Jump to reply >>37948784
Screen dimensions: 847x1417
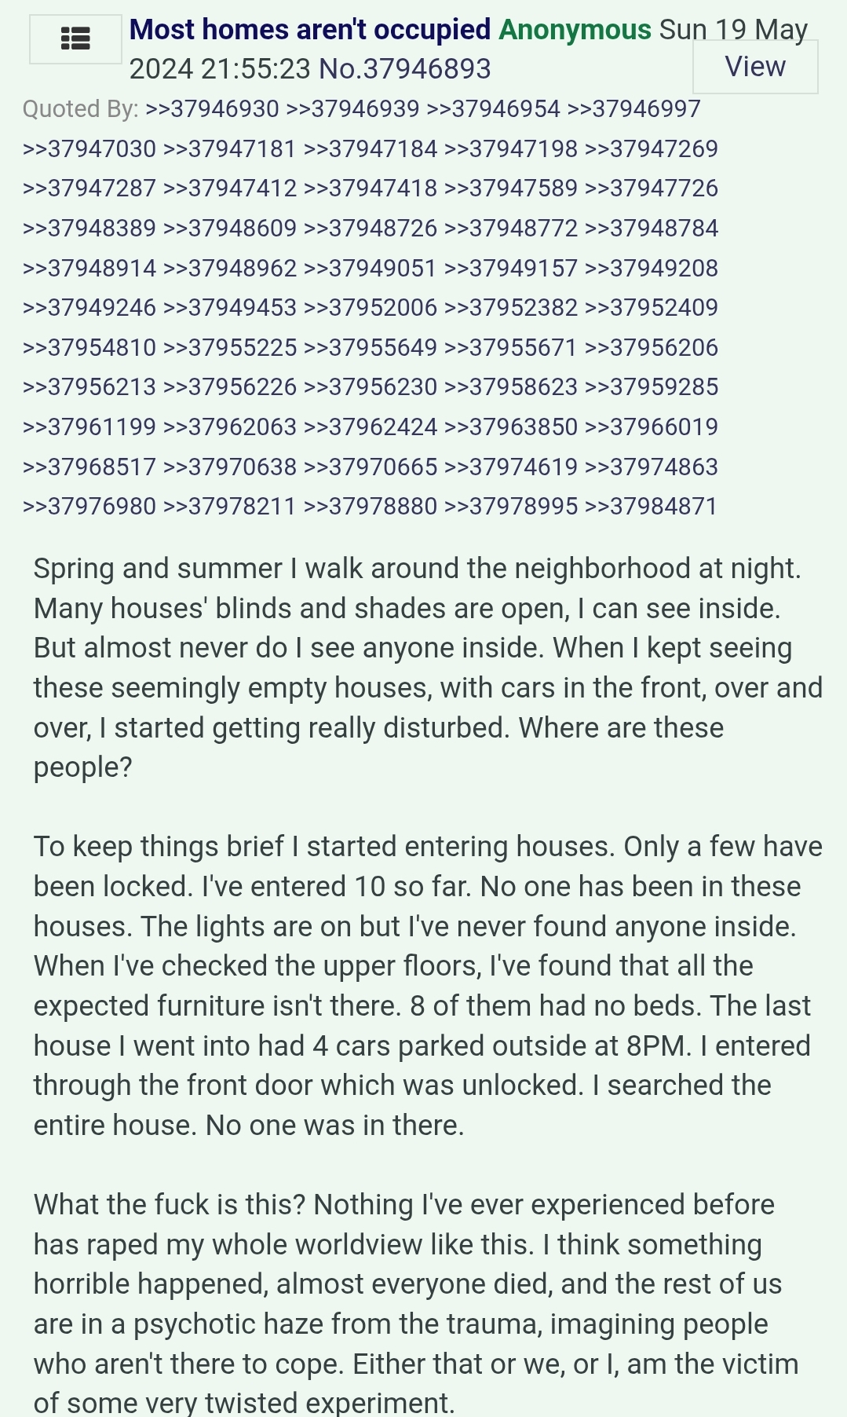point(652,228)
